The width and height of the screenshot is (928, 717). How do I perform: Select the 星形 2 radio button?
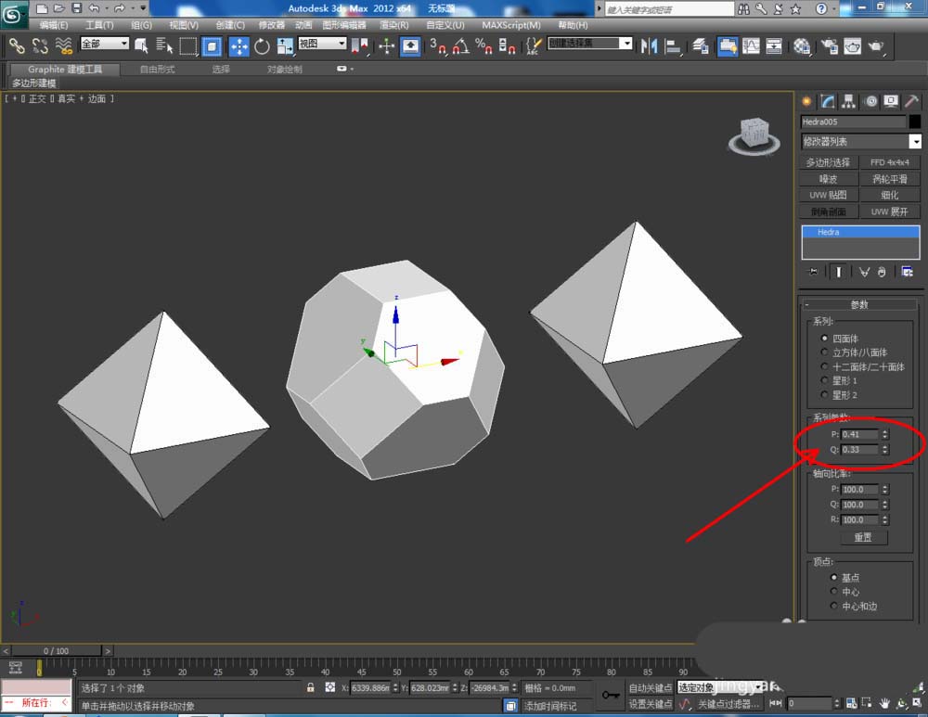pos(824,395)
